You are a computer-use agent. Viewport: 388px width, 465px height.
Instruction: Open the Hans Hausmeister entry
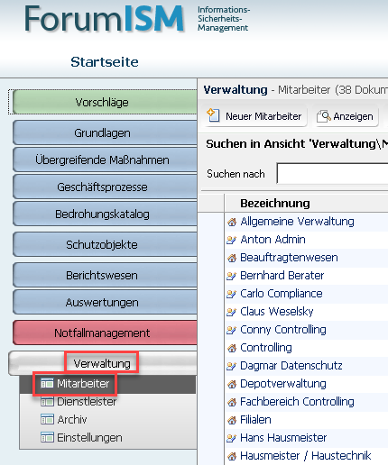283,438
